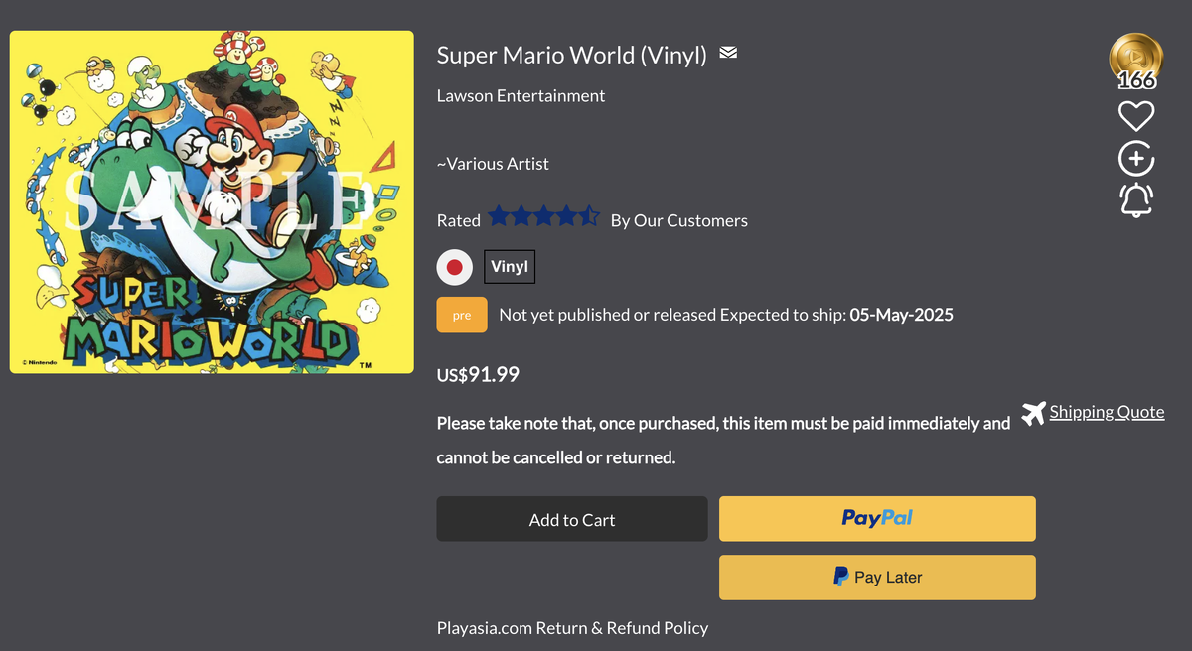Click the star rating display
The image size is (1192, 651).
[x=543, y=217]
